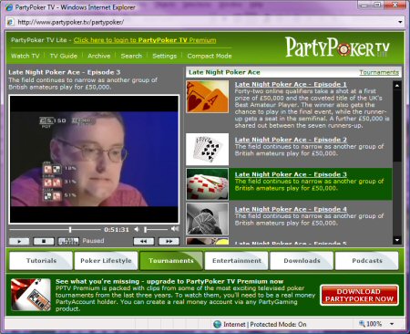Open Late Night Poker Ace - Episode 1

[291, 84]
